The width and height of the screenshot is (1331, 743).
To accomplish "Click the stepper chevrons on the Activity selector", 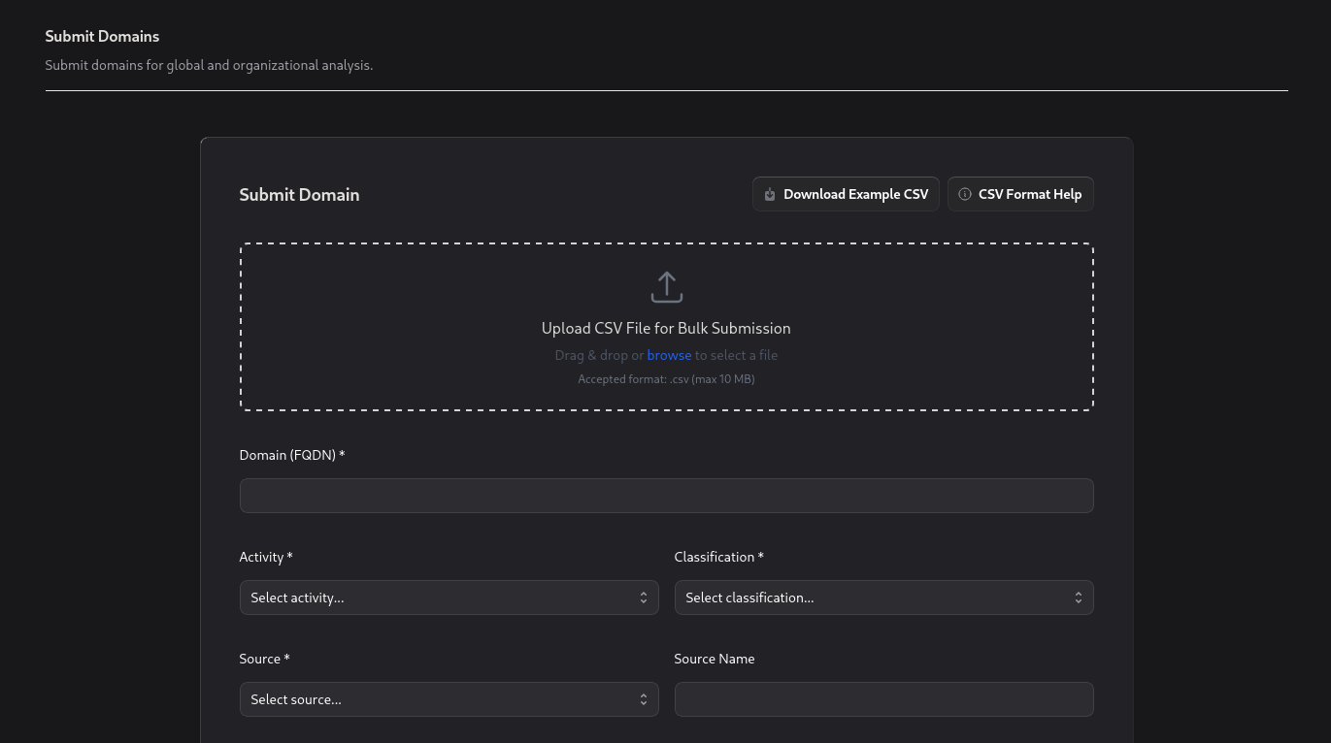I will (x=644, y=598).
